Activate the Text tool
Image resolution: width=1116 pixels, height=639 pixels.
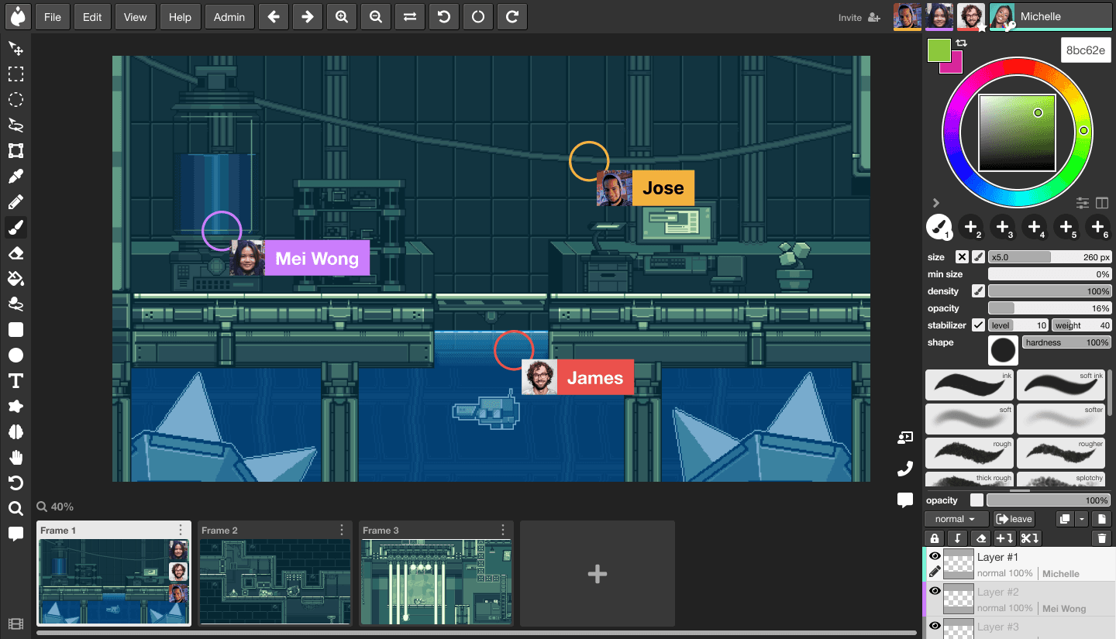pos(15,381)
